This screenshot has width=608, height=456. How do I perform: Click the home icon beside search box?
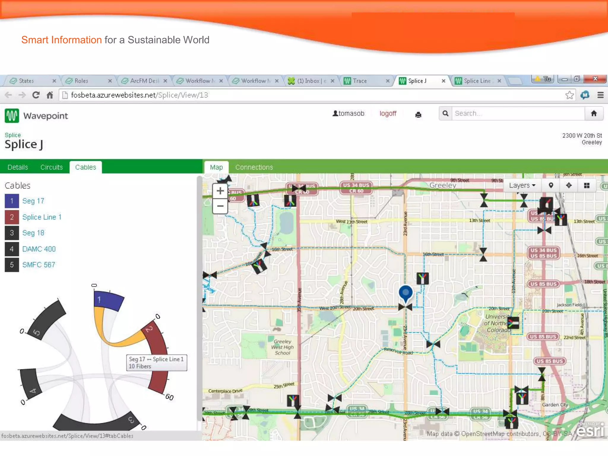[594, 113]
